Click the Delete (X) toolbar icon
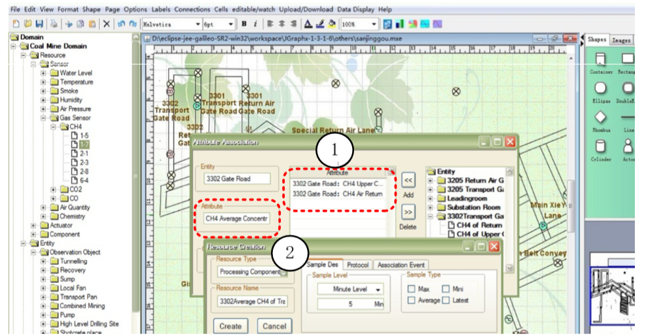Viewport: 646px width, 336px height. [x=106, y=24]
